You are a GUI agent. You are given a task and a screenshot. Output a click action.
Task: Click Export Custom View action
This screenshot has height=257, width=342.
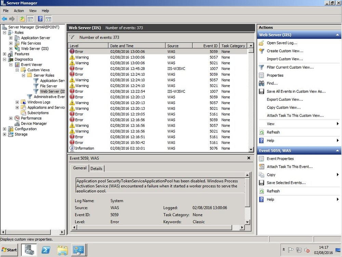(285, 99)
